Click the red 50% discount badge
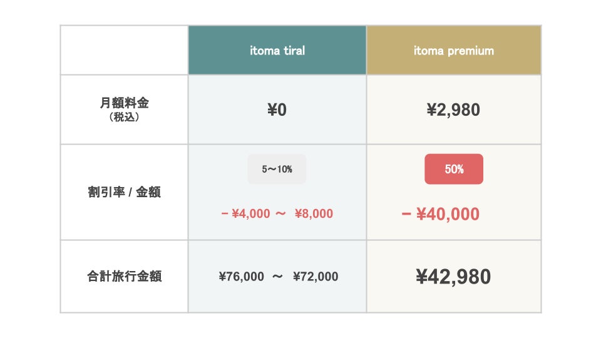Image resolution: width=601 pixels, height=338 pixels. coord(454,169)
